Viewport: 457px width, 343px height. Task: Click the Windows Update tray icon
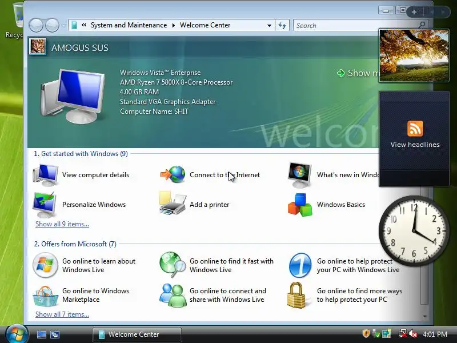tap(376, 334)
